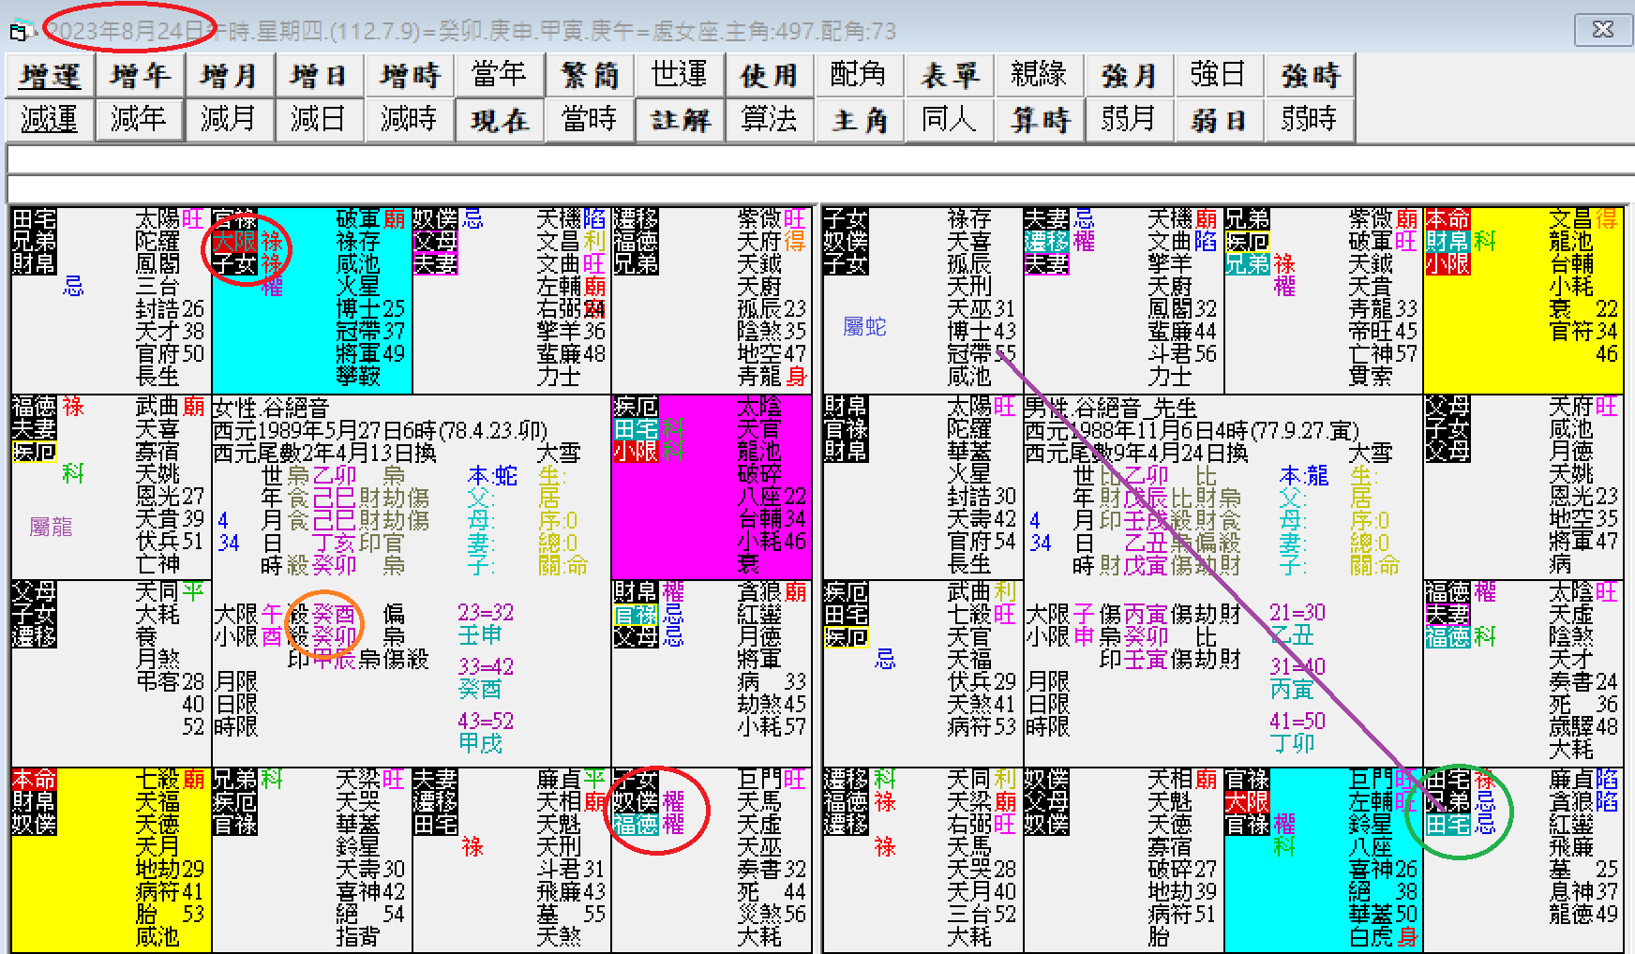Click the 強月 button
The width and height of the screenshot is (1635, 954).
(1130, 75)
